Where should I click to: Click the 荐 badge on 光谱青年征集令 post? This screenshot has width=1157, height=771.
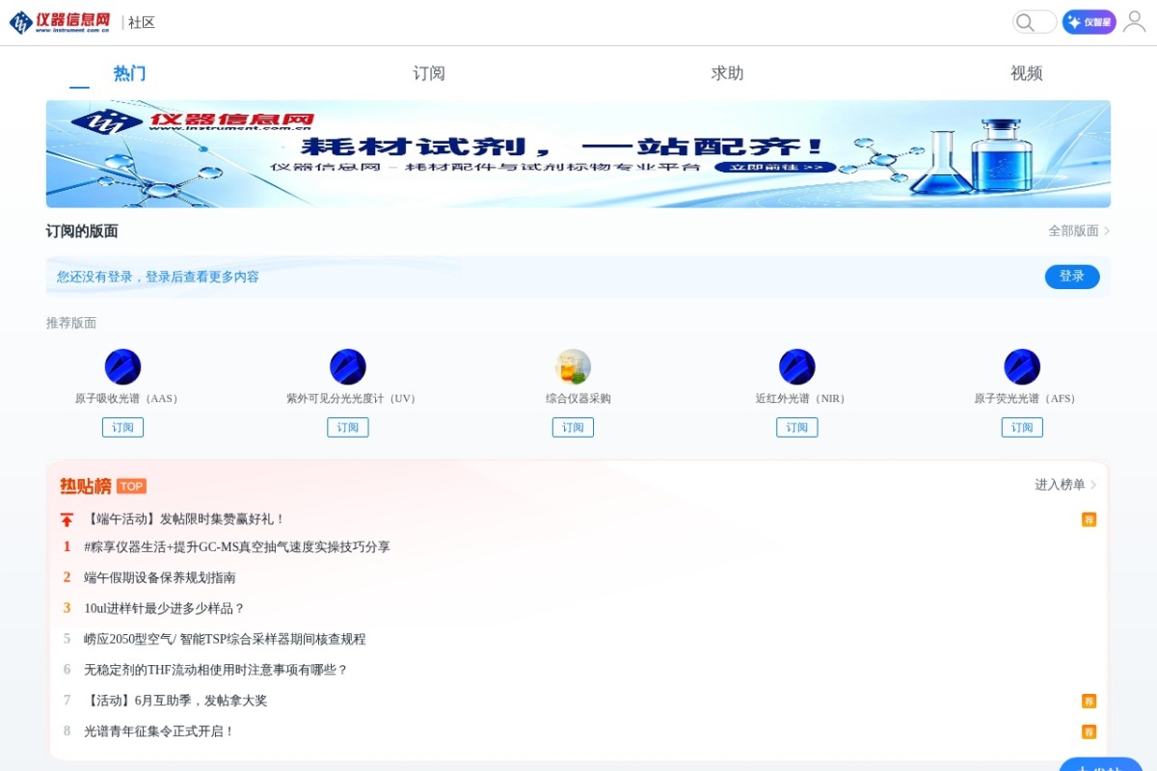[x=1089, y=731]
